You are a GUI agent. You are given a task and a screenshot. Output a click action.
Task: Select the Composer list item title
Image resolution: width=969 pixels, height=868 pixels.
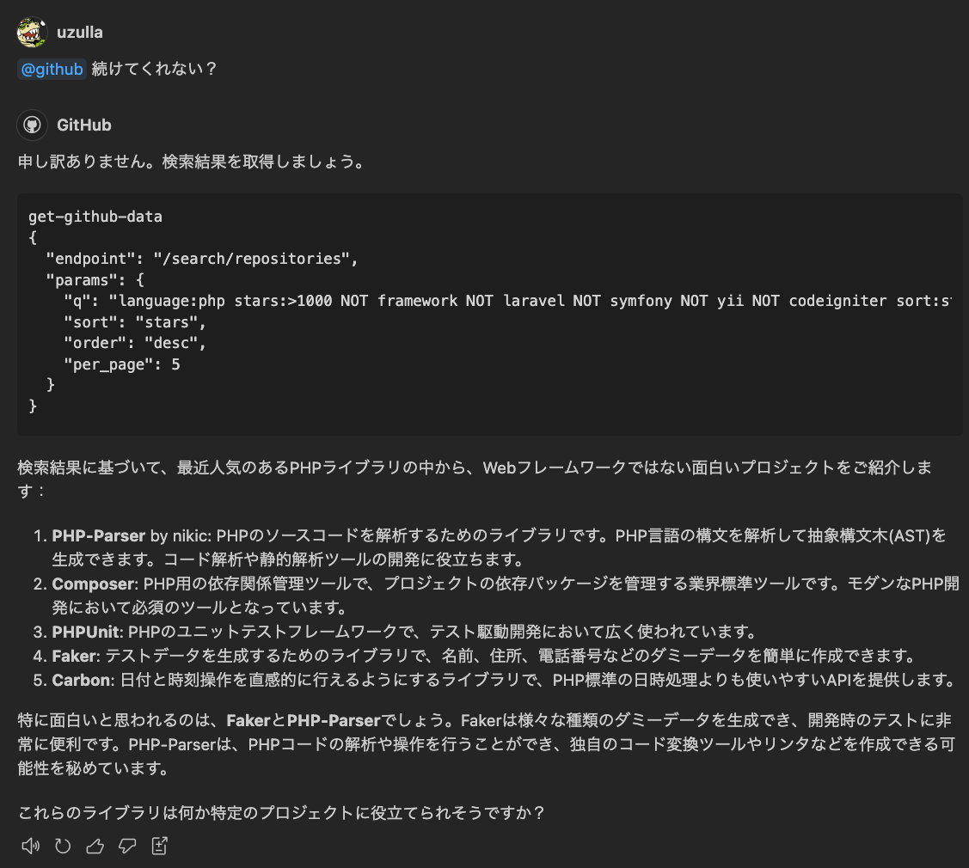93,584
